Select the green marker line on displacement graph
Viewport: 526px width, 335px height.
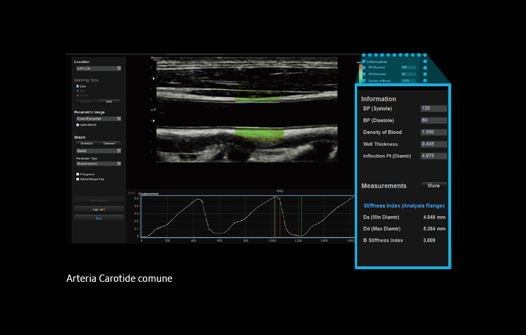pos(301,216)
